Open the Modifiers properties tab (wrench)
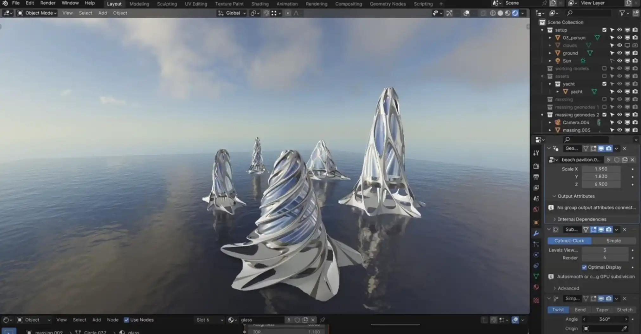This screenshot has height=334, width=641. (536, 233)
